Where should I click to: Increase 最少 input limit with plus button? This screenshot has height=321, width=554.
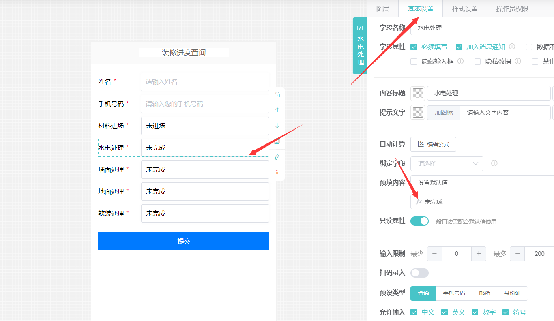(x=479, y=254)
